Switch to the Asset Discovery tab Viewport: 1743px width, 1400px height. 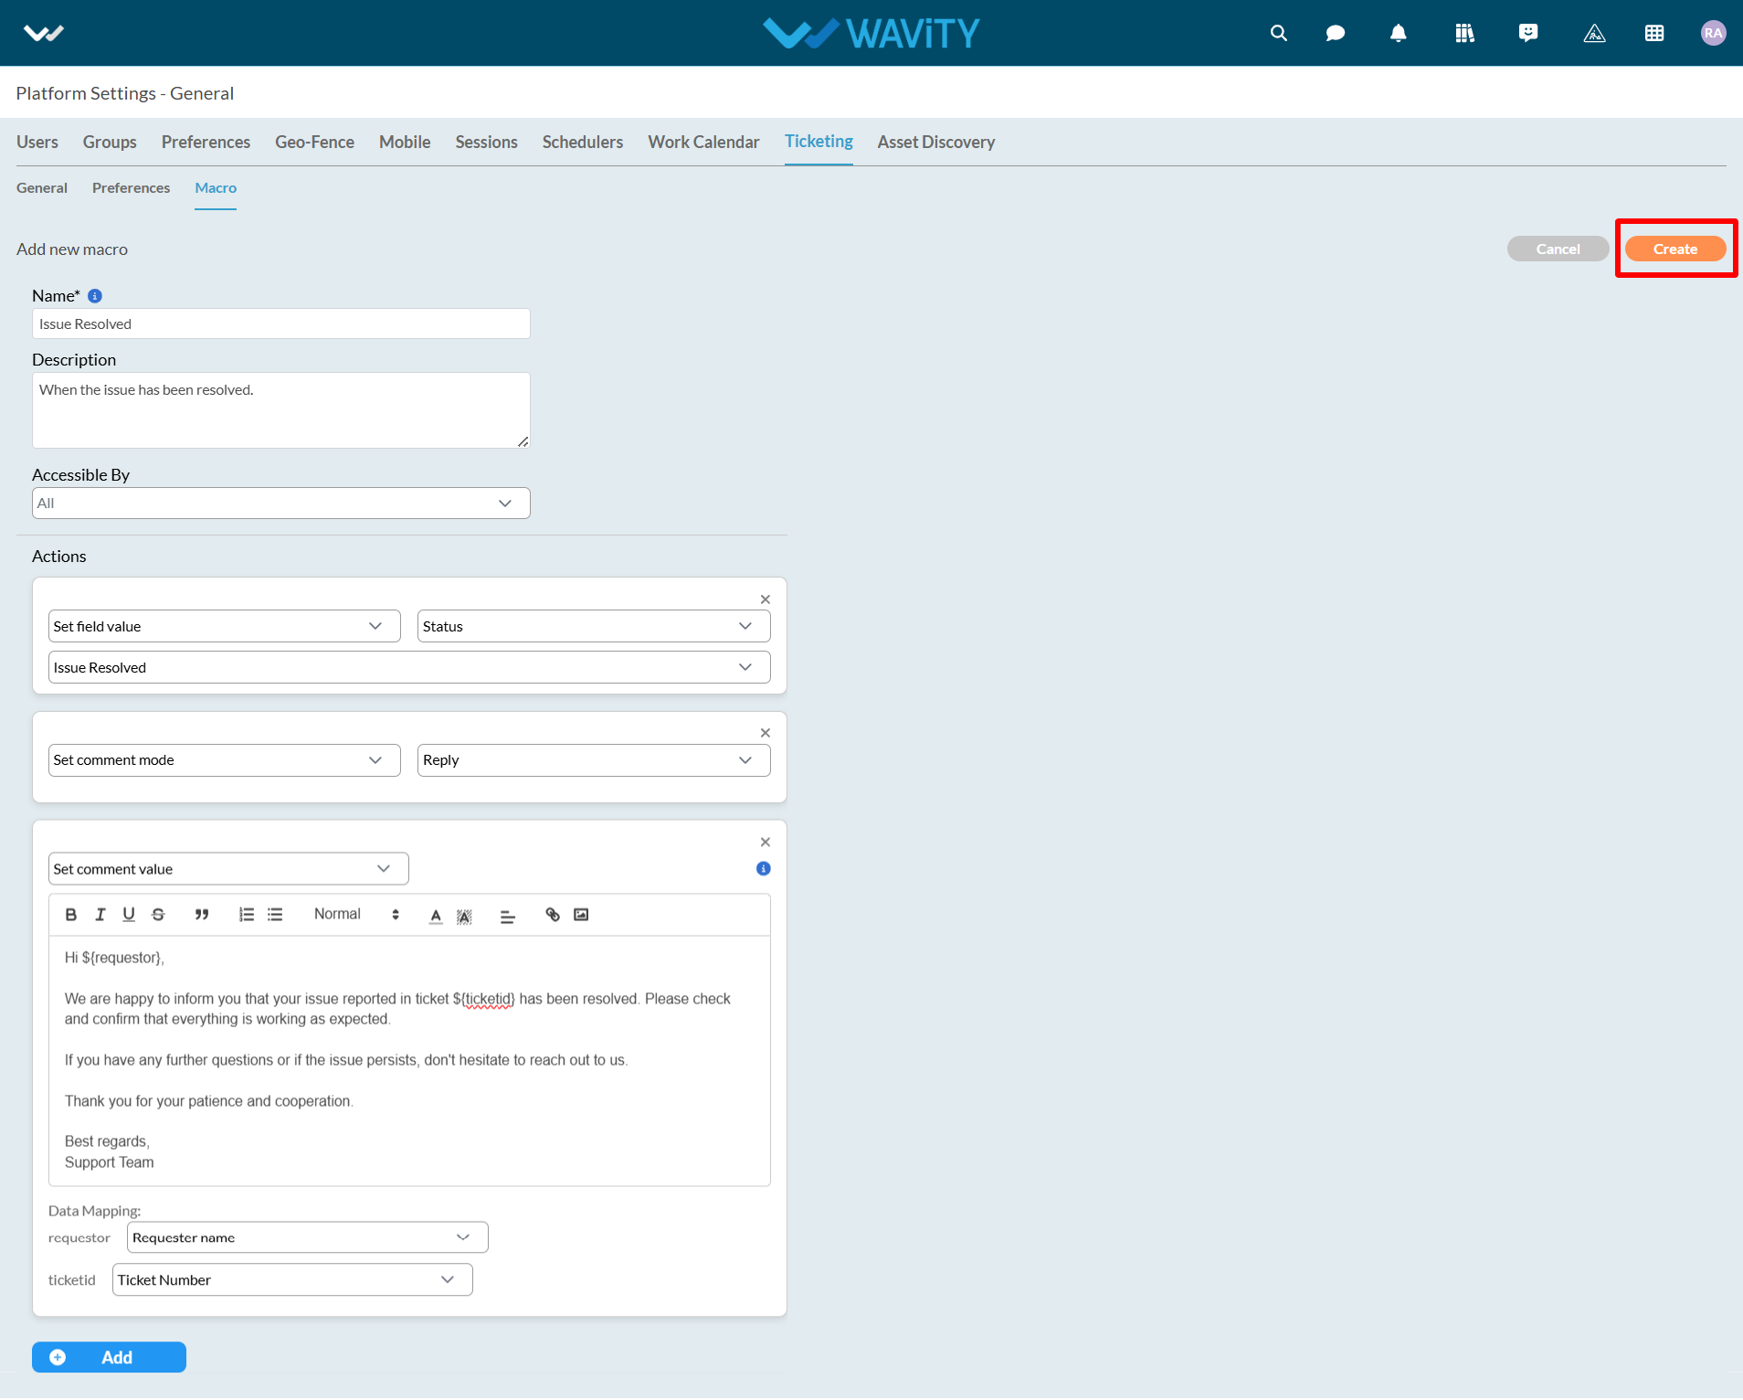coord(936,142)
